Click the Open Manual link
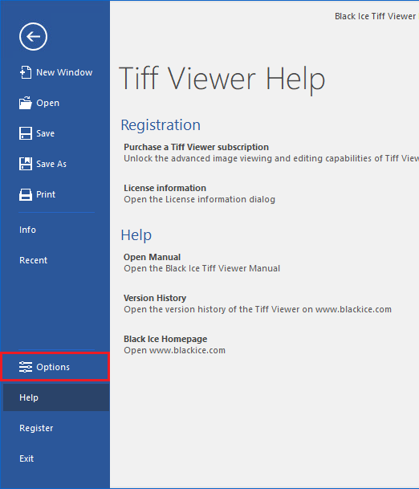 (153, 257)
